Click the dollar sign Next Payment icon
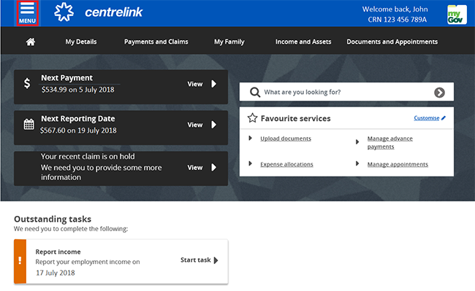This screenshot has width=475, height=291. (27, 83)
